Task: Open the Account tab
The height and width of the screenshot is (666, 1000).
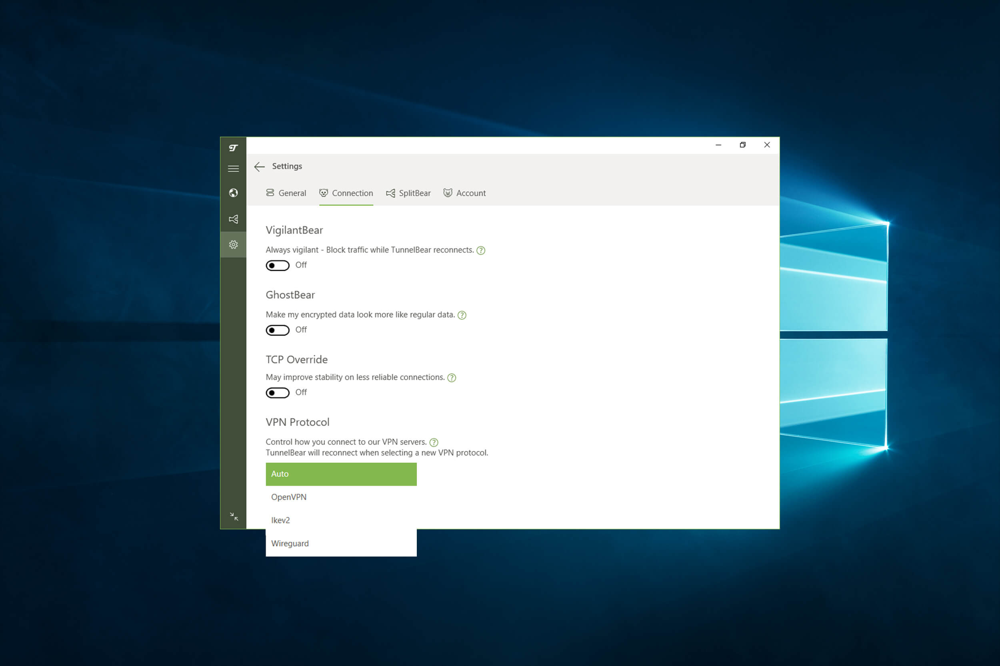Action: (x=464, y=193)
